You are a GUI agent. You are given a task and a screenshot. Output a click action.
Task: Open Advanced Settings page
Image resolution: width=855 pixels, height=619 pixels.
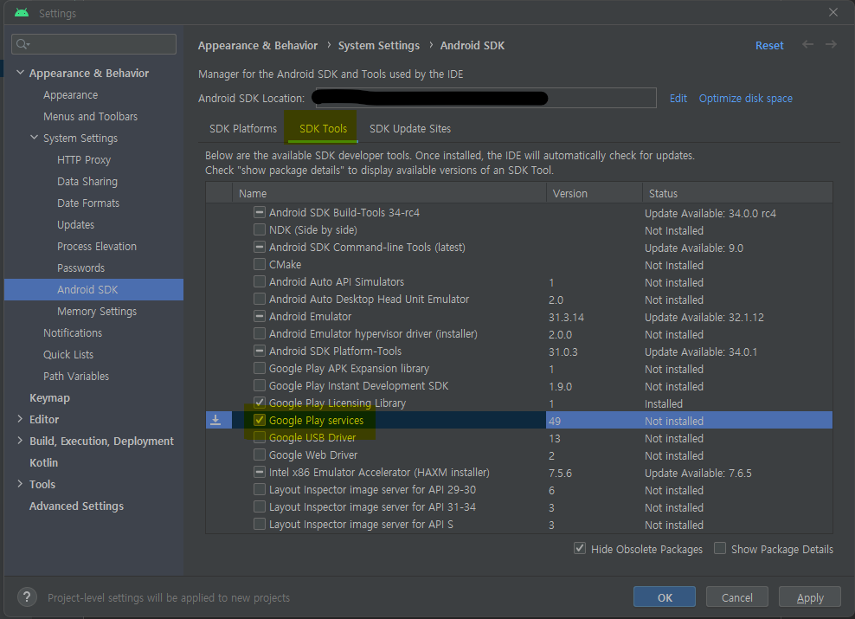click(76, 506)
